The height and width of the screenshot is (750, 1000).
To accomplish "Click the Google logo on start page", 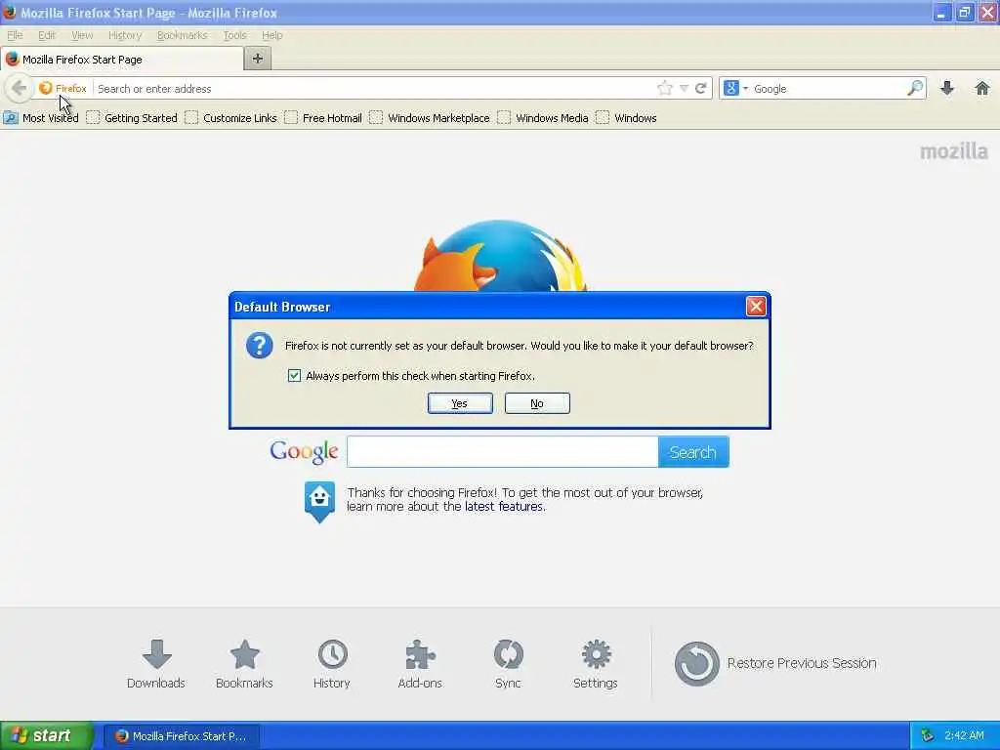I will point(305,451).
